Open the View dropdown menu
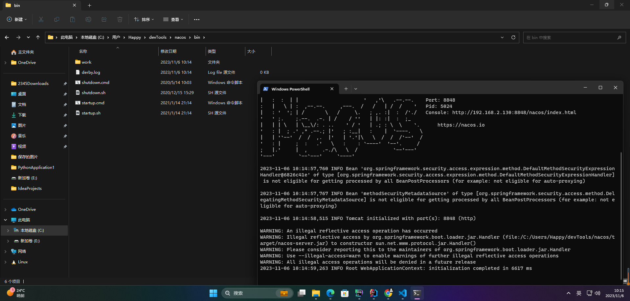630x301 pixels. [173, 20]
